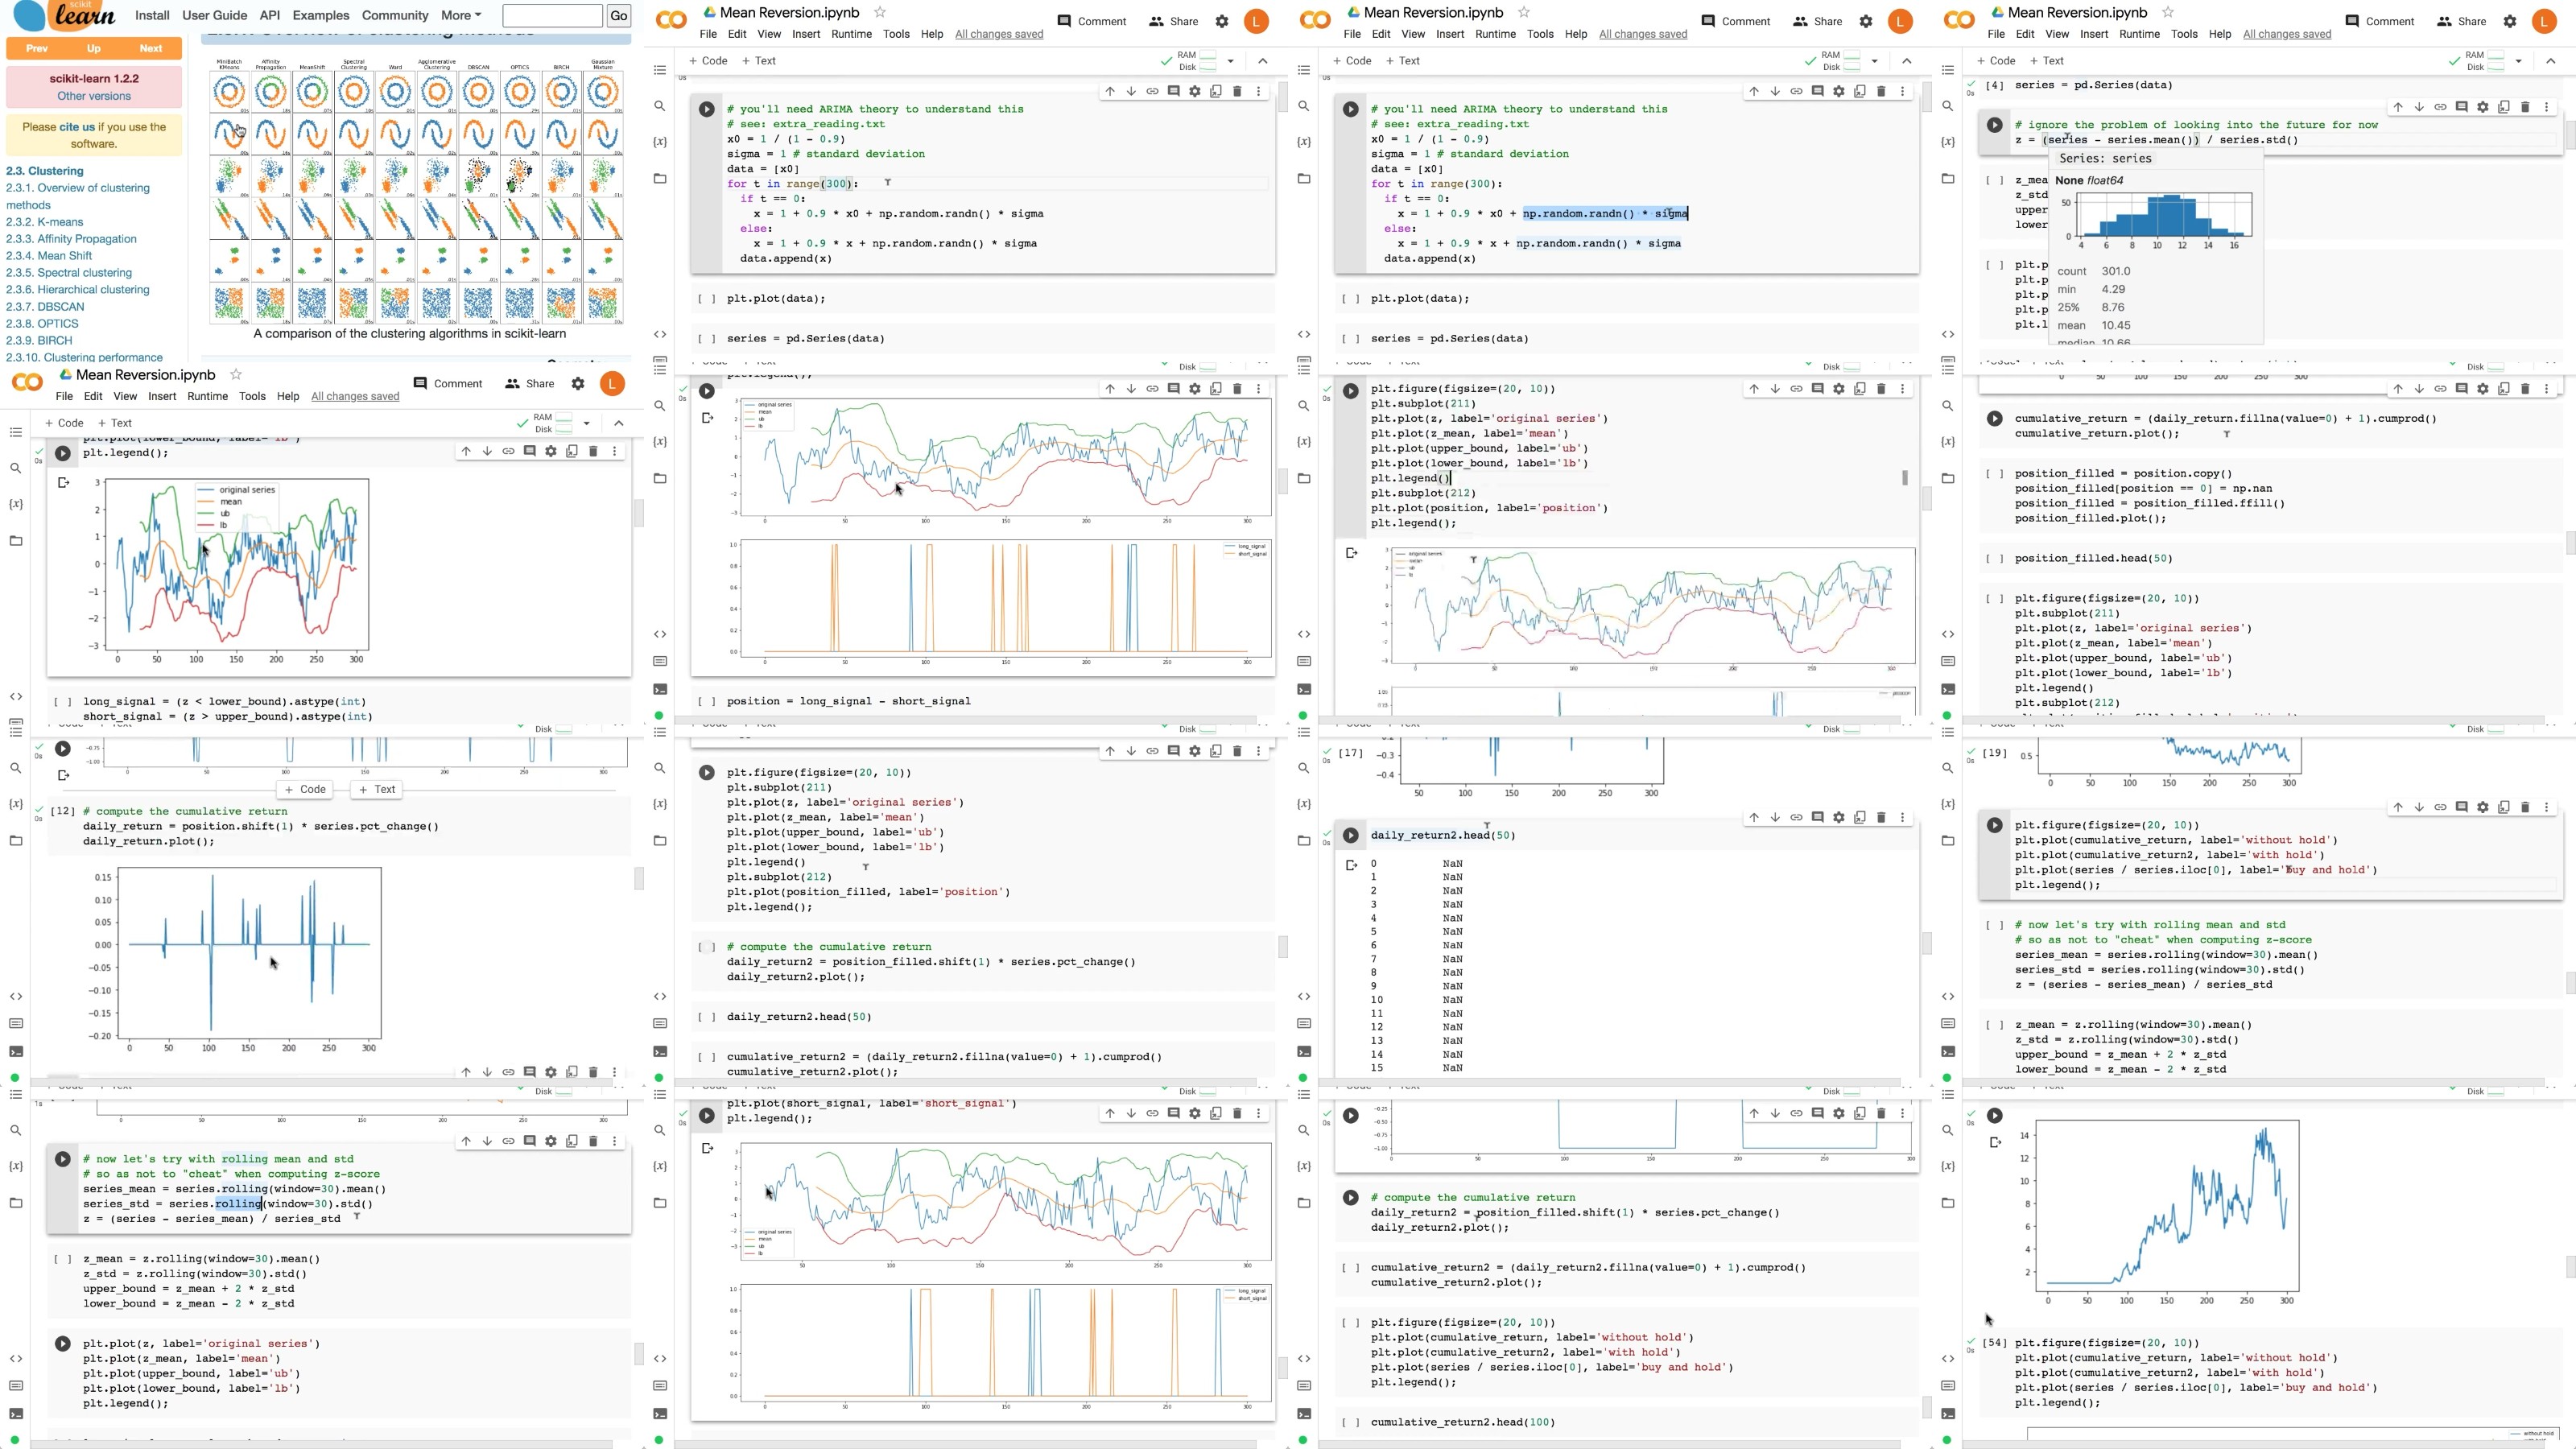The width and height of the screenshot is (2576, 1449).
Task: Delete the plt.plot(short_signal, label='short_signal') cell
Action: (x=1237, y=1113)
